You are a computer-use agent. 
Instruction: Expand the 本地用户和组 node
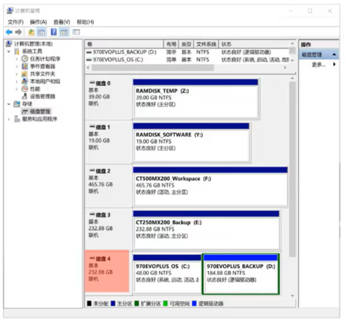(16, 81)
